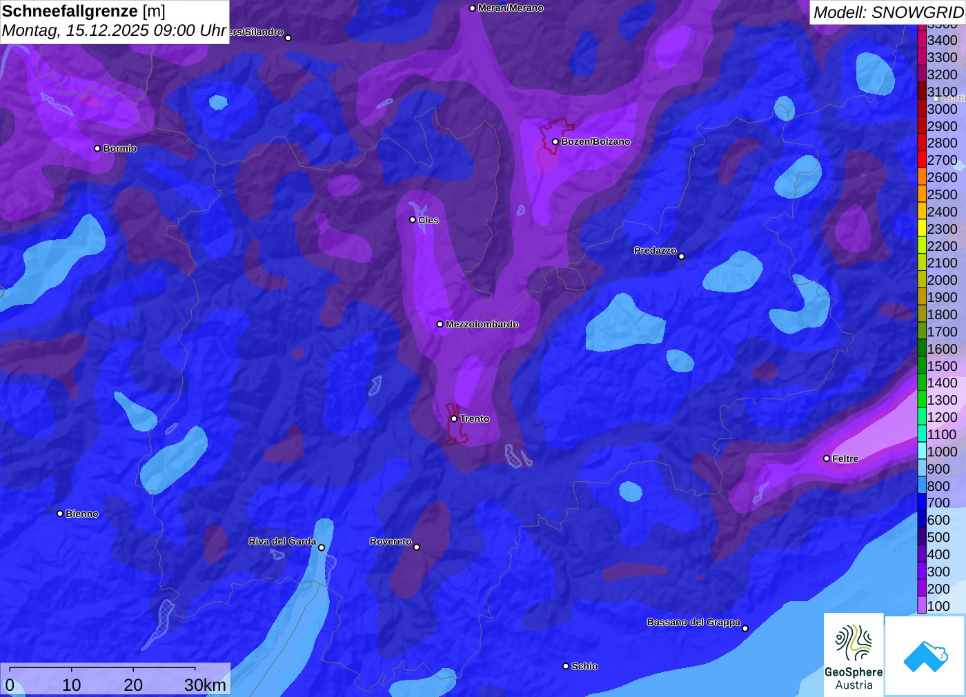Click the GeoSphere Austria logo
This screenshot has width=966, height=697.
coord(854,654)
